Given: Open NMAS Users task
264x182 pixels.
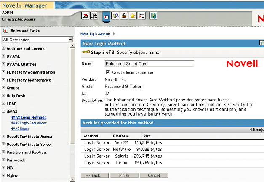Looking at the screenshot, I should point(20,129).
